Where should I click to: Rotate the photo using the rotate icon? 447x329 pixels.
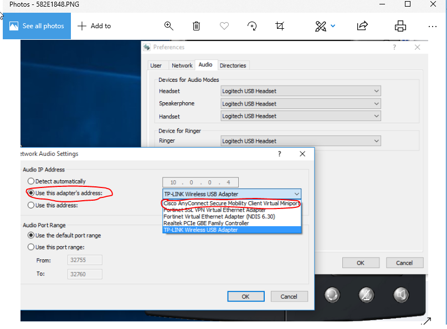[x=252, y=26]
